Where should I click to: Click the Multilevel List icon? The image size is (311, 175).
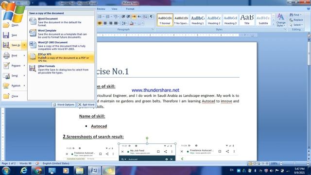(116, 17)
